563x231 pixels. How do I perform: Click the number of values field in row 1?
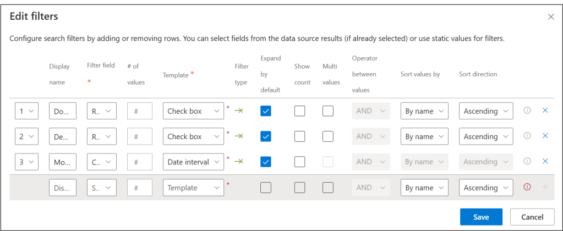[140, 111]
